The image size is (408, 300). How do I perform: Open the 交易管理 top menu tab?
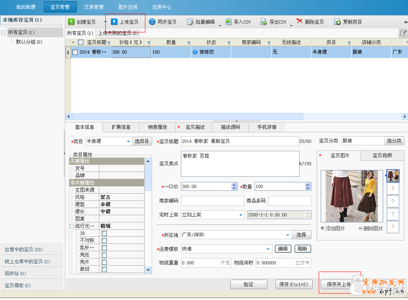tap(94, 7)
